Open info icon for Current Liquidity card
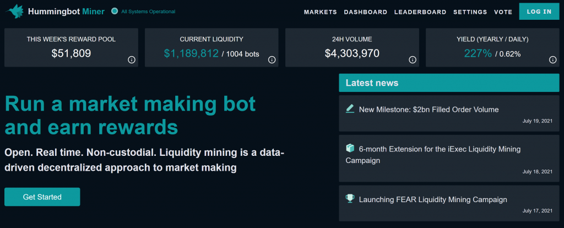 click(272, 59)
